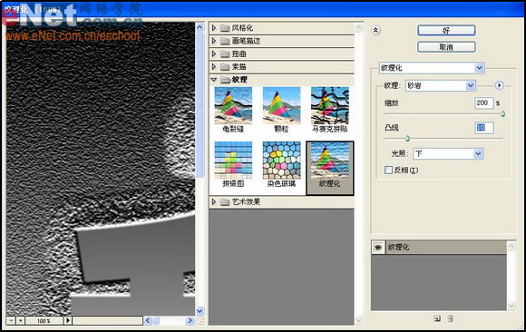This screenshot has width=526, height=332.
Task: Click the 扭曲 folder icon
Action: (225, 54)
